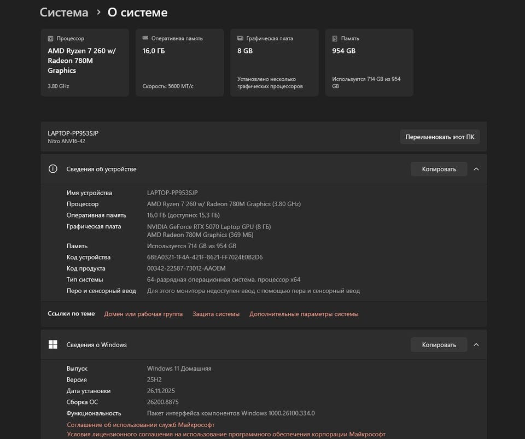Click the Дата установки label

coord(89,391)
